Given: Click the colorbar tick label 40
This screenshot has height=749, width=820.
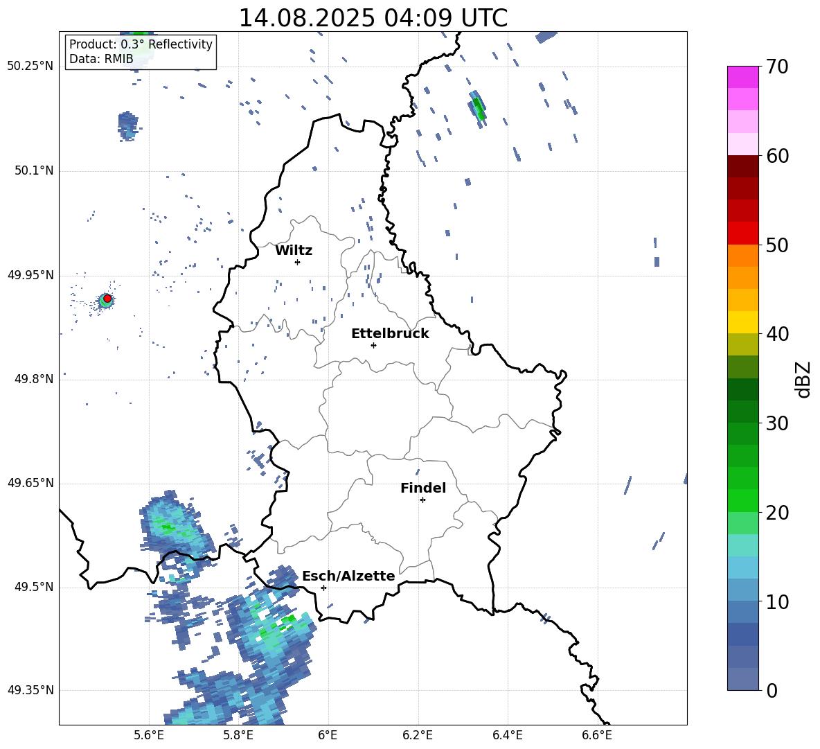Looking at the screenshot, I should pyautogui.click(x=778, y=334).
